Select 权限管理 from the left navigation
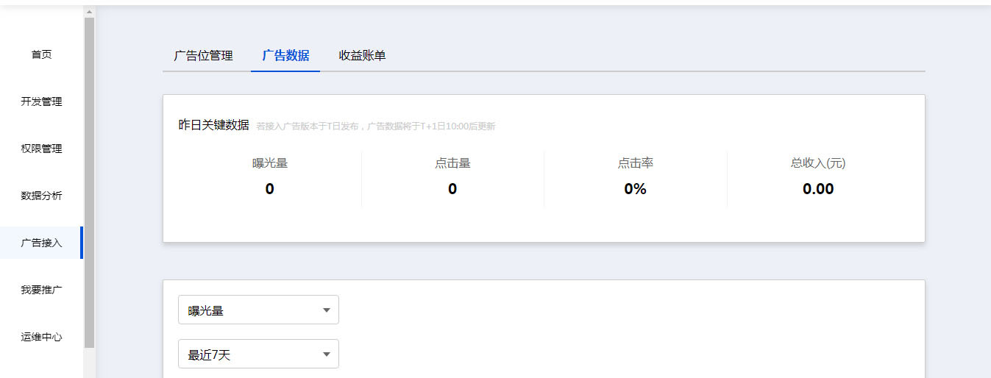This screenshot has height=378, width=991. [x=41, y=149]
